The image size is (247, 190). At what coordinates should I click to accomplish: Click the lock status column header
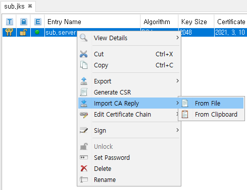click(24, 22)
